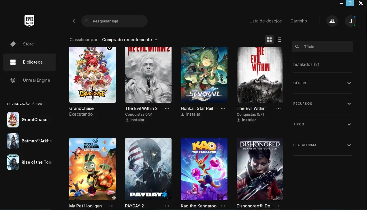Click the My Pet Hooligan title text

pyautogui.click(x=86, y=206)
